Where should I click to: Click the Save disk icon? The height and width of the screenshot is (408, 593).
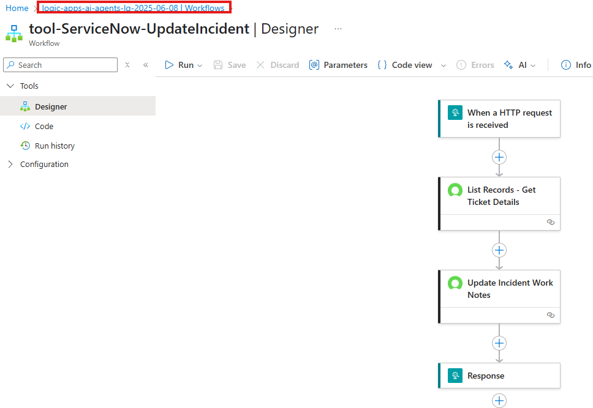pyautogui.click(x=218, y=65)
